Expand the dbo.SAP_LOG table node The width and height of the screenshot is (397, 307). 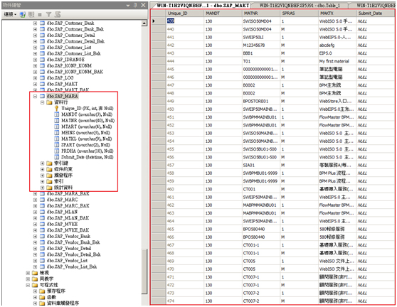coord(35,78)
